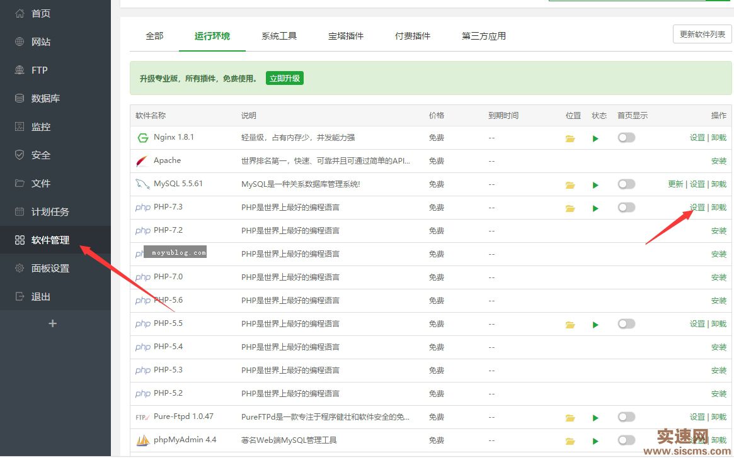Click the add plus icon in sidebar
The width and height of the screenshot is (734, 458).
[x=52, y=323]
